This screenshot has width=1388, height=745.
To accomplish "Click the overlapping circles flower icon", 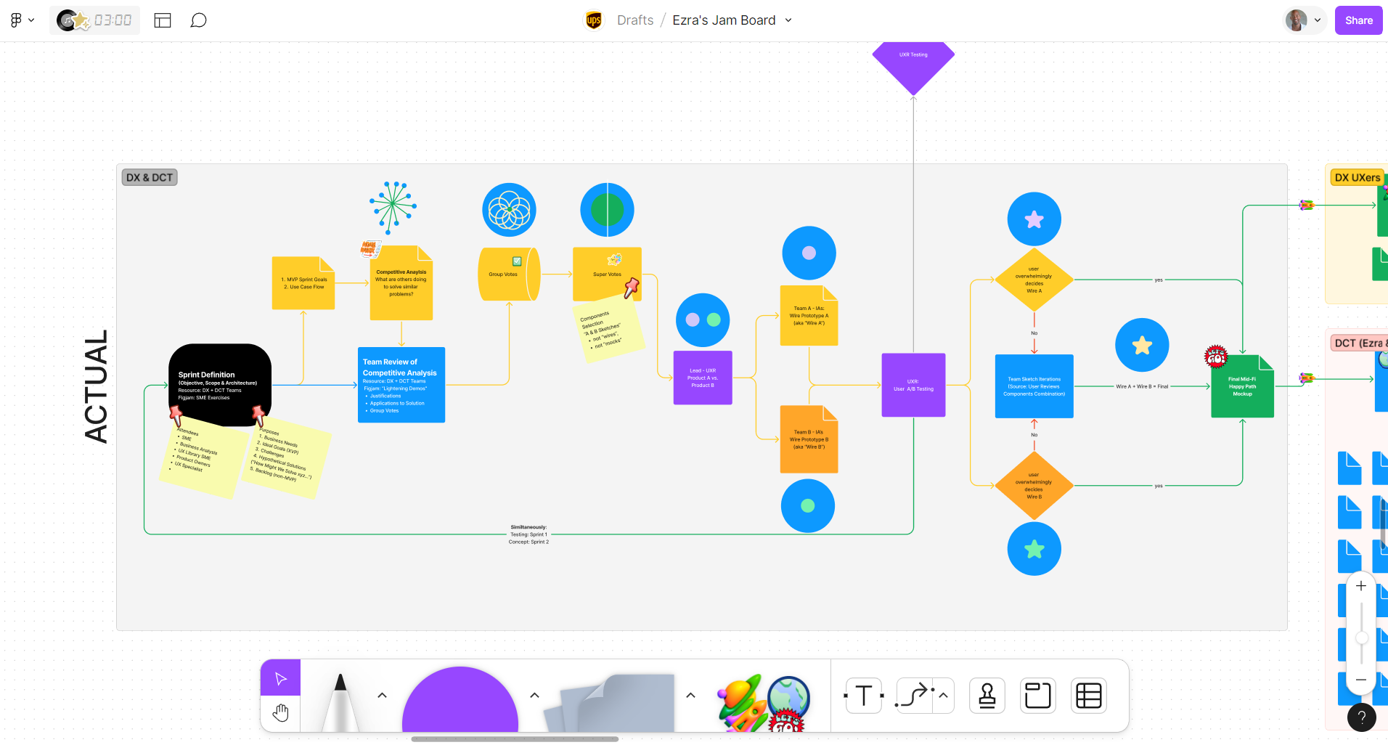I will [x=509, y=210].
